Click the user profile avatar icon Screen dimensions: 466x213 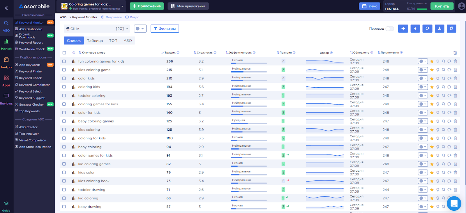click(461, 6)
